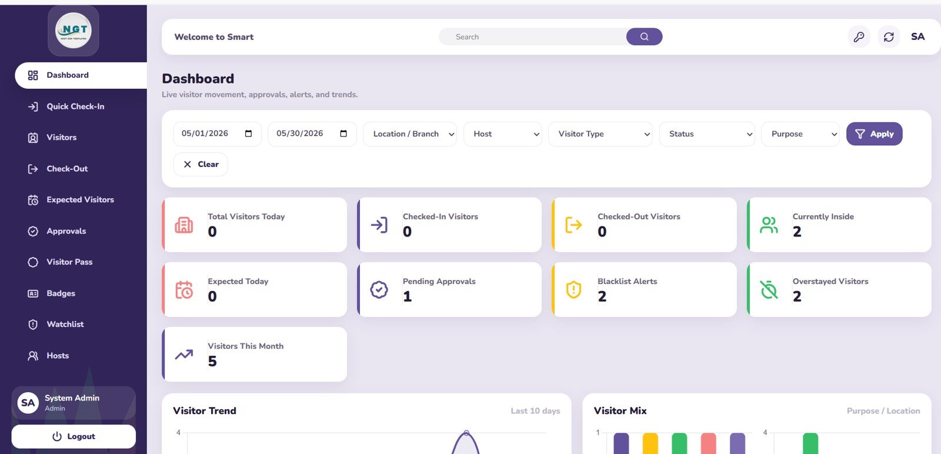
Task: Click the Badges ID card icon
Action: click(33, 293)
